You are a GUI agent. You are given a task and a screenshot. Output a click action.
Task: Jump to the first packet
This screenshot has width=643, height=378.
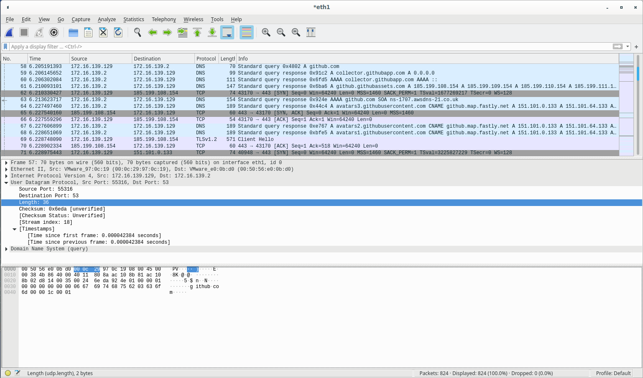point(197,32)
